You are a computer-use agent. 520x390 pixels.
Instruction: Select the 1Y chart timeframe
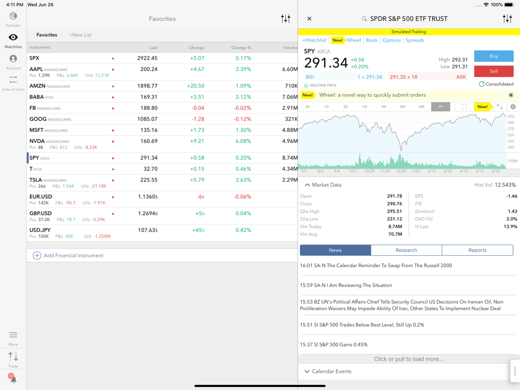440,107
